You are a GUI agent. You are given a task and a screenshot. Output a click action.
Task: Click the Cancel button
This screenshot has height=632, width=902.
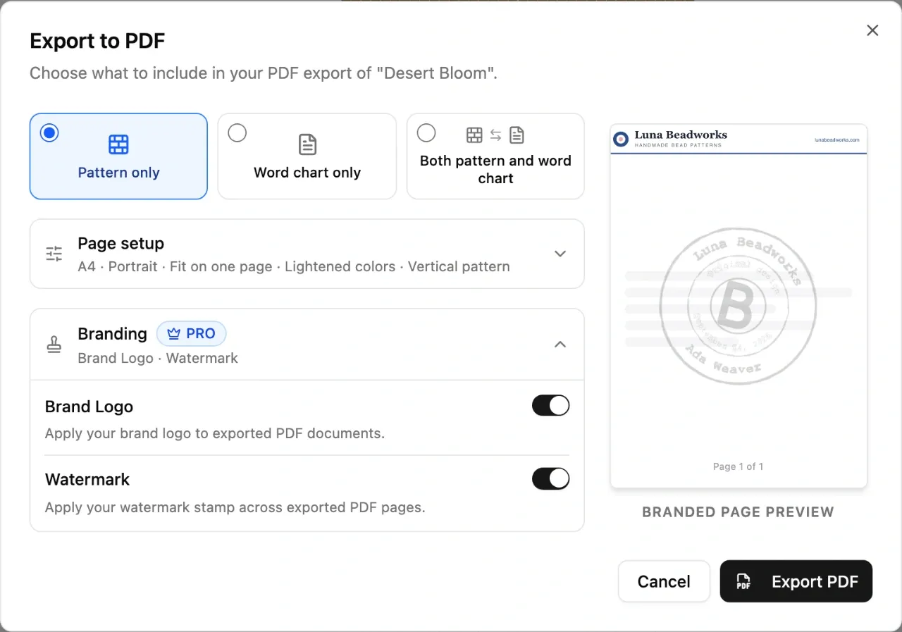pyautogui.click(x=664, y=581)
